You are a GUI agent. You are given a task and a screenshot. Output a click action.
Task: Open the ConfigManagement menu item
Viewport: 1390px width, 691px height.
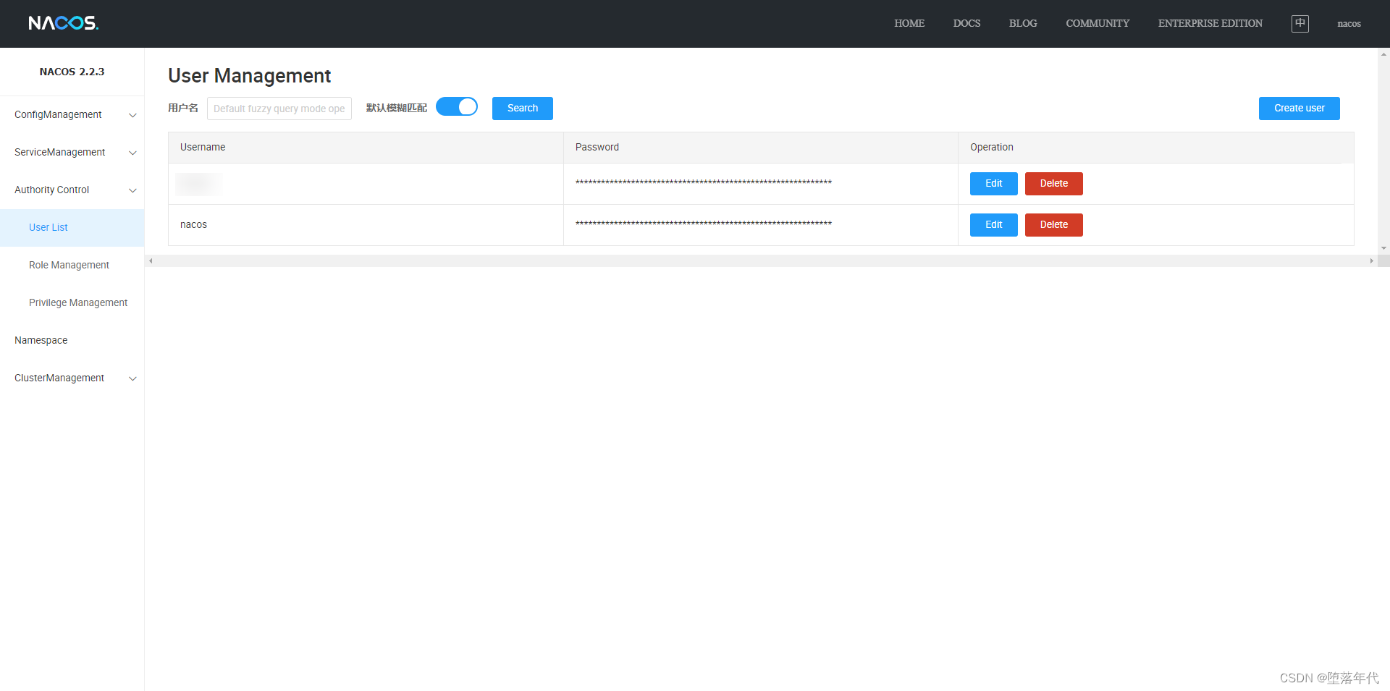(72, 115)
